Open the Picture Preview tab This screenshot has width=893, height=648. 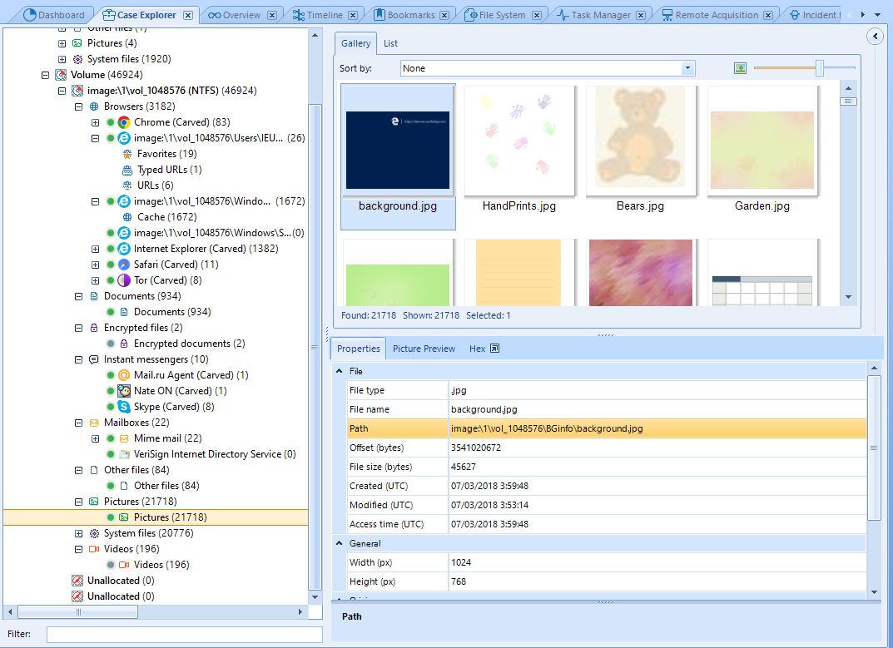(424, 349)
